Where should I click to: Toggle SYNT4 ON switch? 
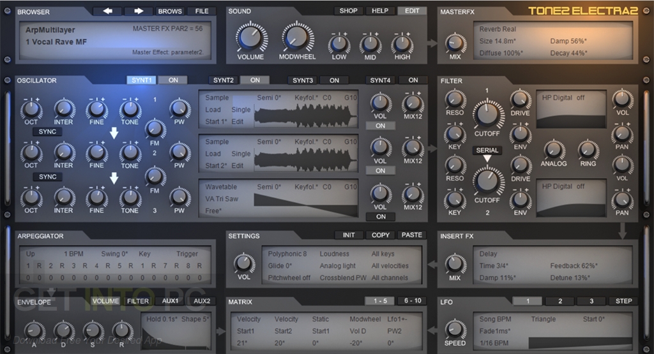point(413,80)
